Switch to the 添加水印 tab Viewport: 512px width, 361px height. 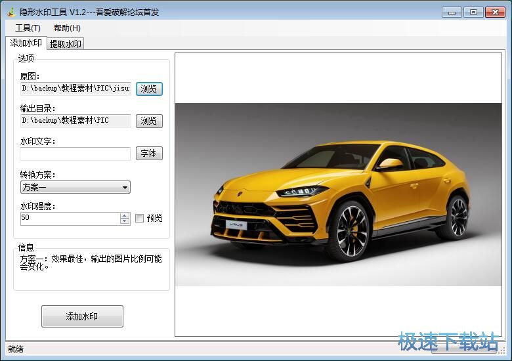coord(26,43)
